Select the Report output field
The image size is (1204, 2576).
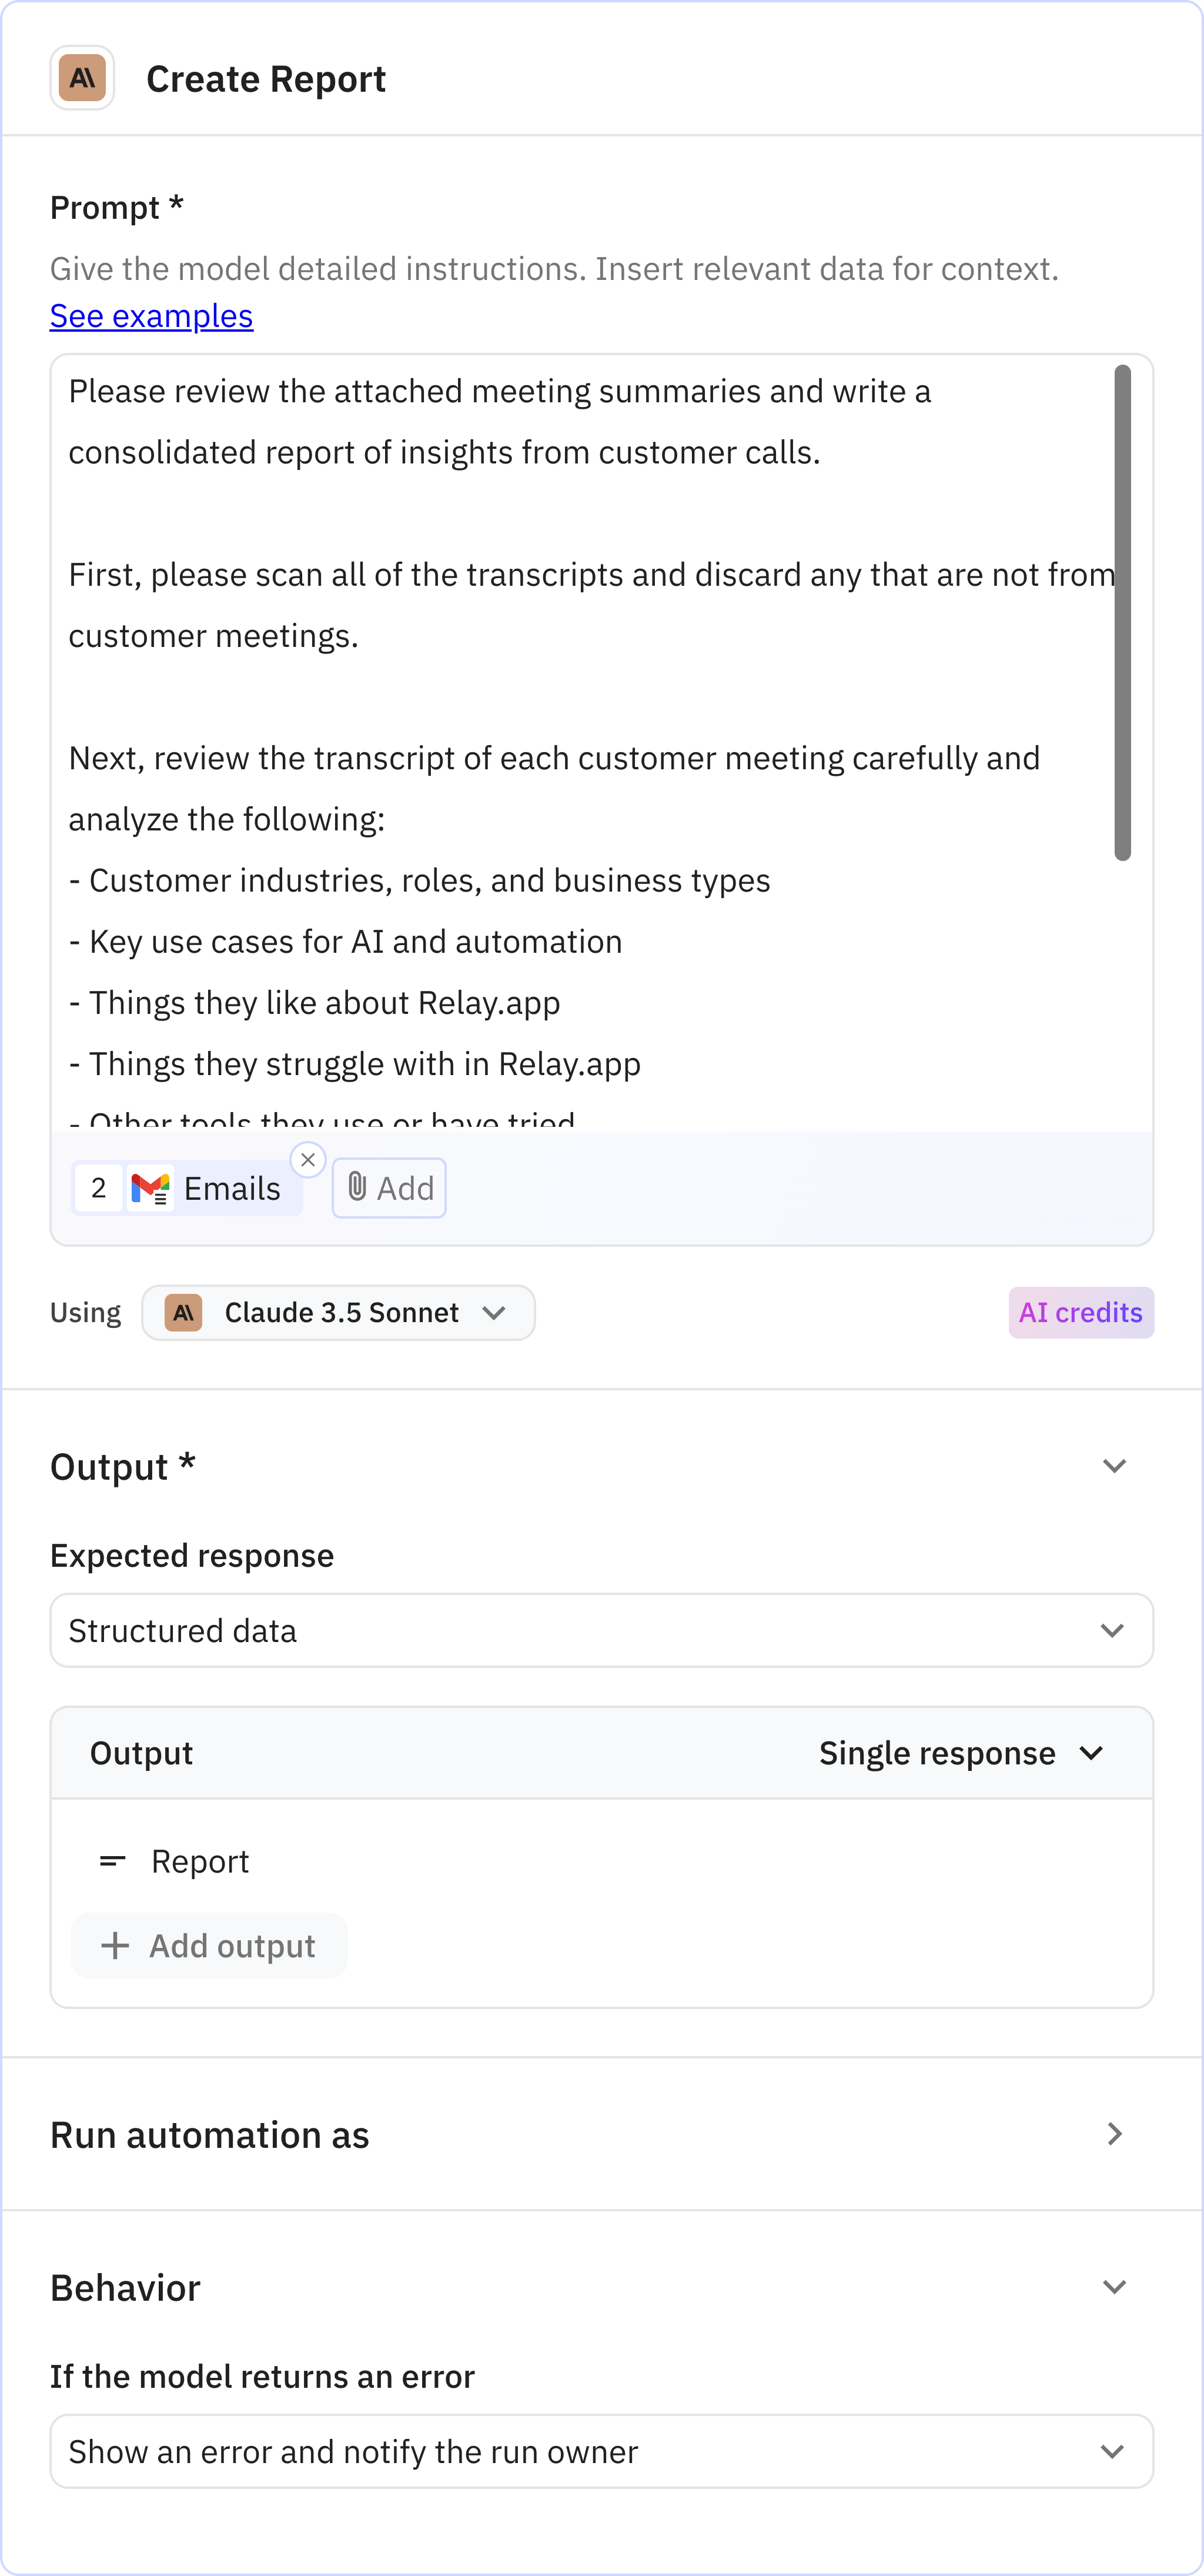click(x=200, y=1861)
